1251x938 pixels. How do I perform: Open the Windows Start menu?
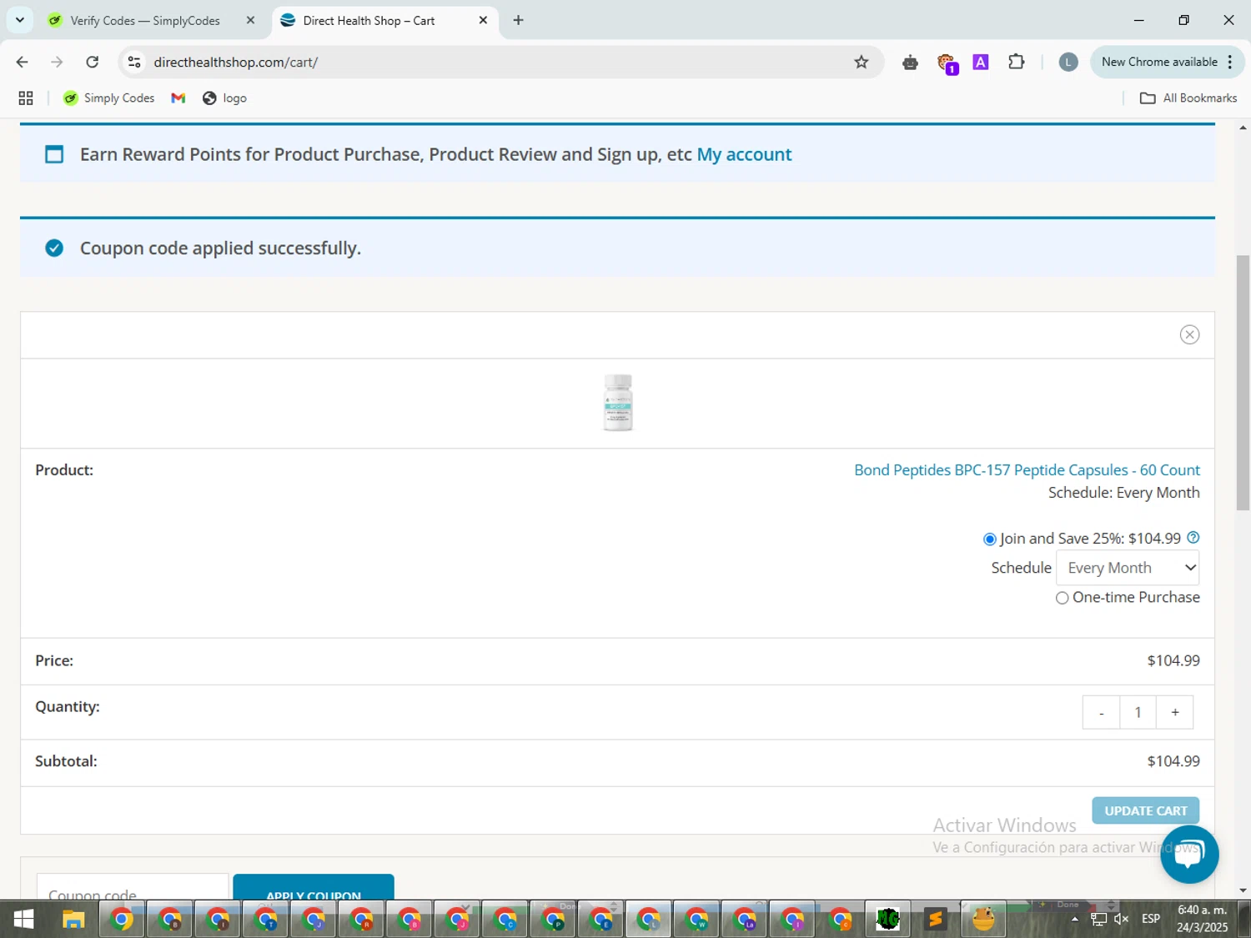coord(23,920)
